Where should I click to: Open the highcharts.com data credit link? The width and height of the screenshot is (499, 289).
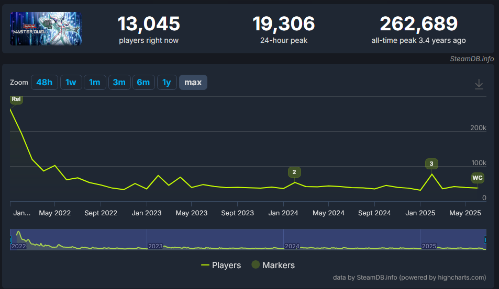pyautogui.click(x=409, y=278)
